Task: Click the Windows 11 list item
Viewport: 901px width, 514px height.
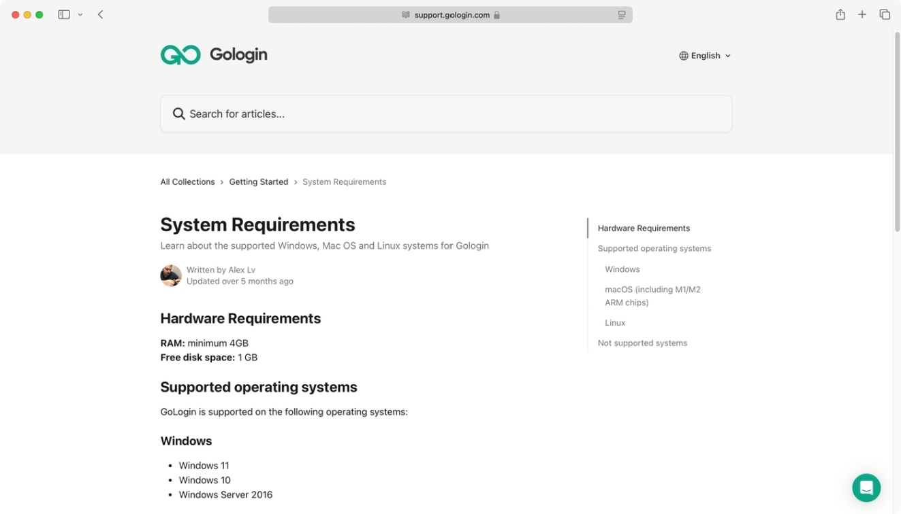Action: [x=204, y=466]
